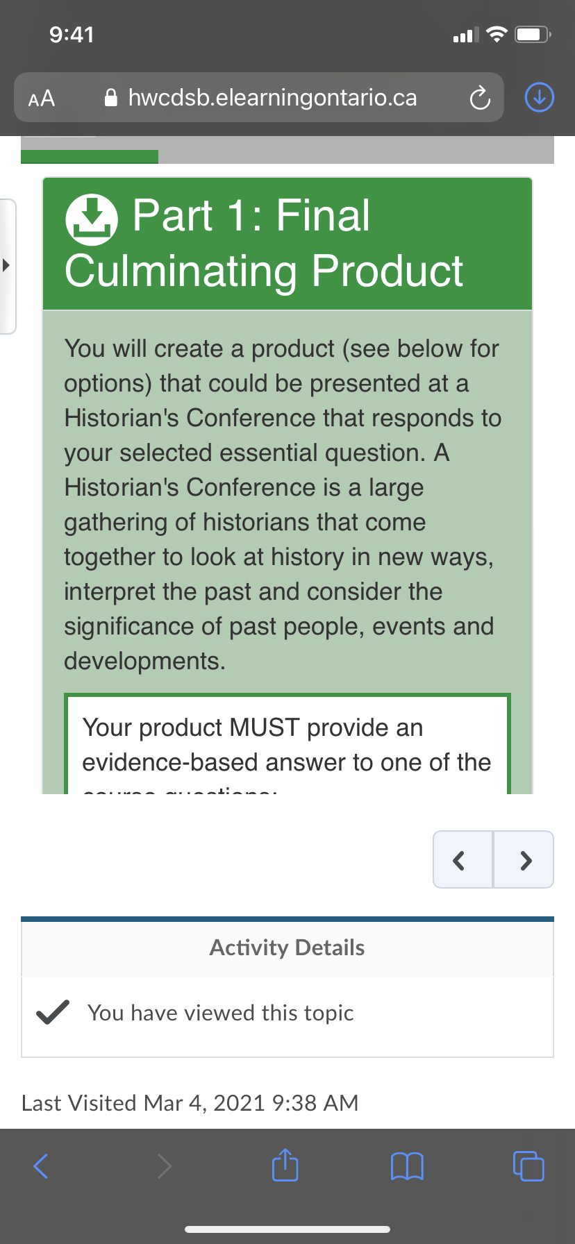The image size is (575, 1244).
Task: Go to next topic chevron button
Action: click(x=524, y=859)
